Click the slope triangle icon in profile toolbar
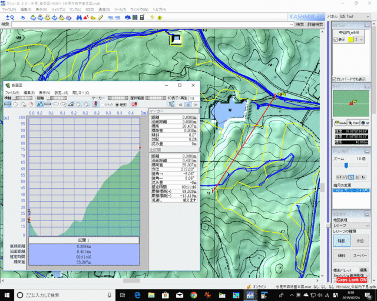Viewport: 377px width, 301px height. click(71, 104)
